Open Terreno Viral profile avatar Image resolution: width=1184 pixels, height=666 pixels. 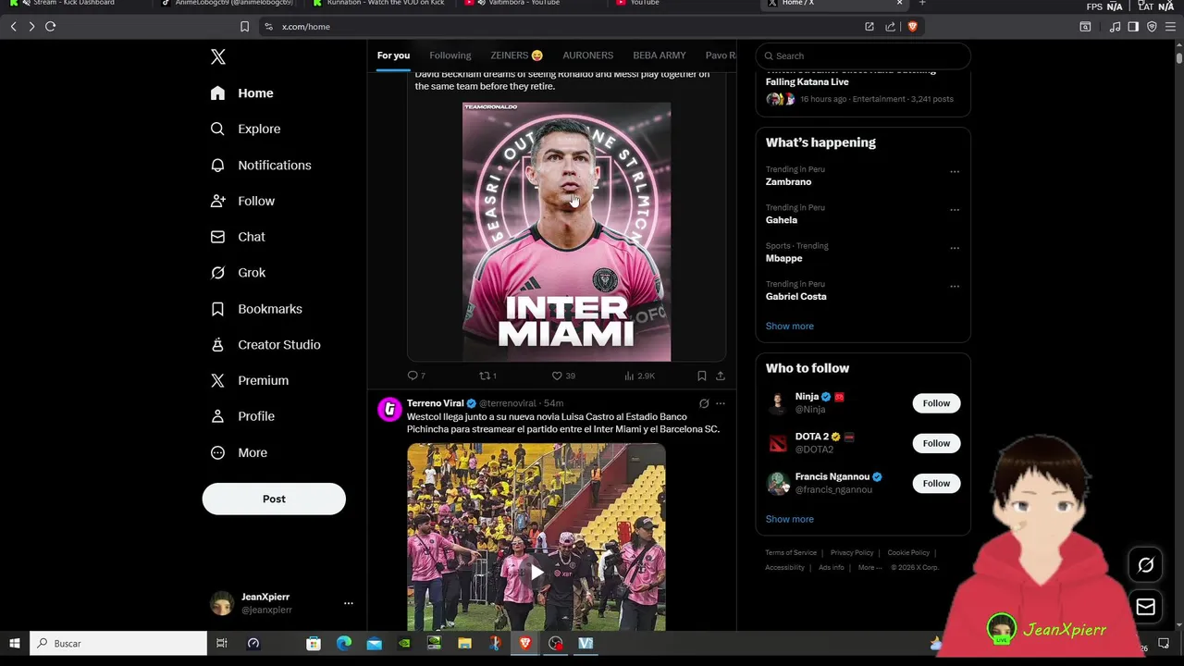389,409
